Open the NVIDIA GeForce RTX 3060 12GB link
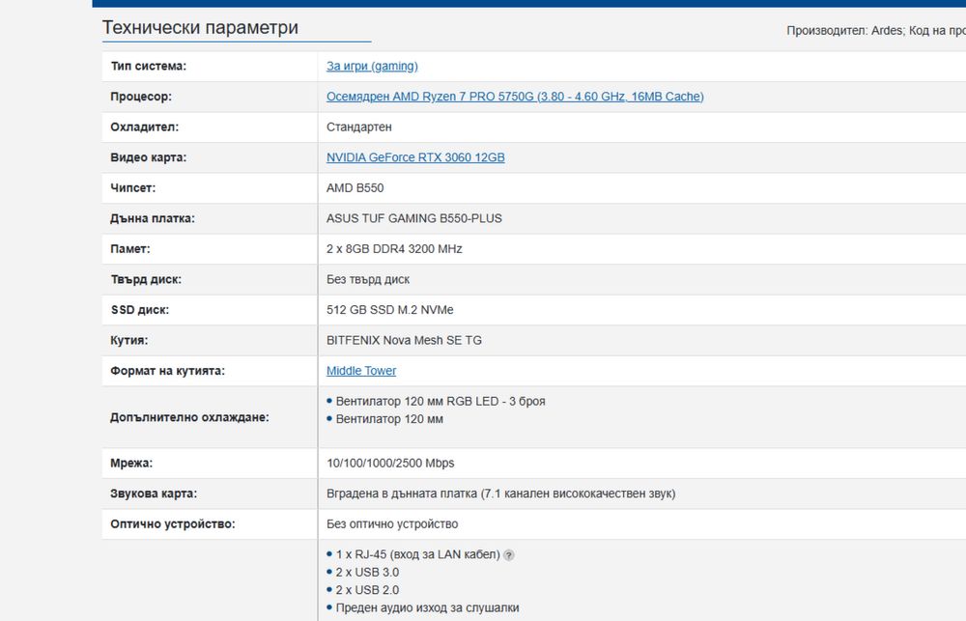The image size is (966, 621). click(x=415, y=157)
